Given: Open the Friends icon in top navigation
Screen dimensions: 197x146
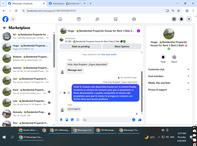Looking at the screenshot, I should pos(97,19).
